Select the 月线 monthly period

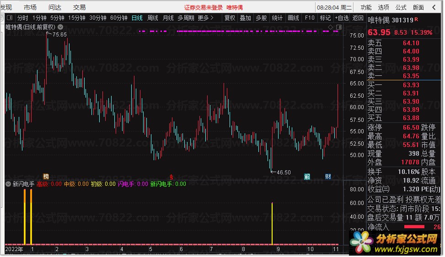[x=168, y=18]
